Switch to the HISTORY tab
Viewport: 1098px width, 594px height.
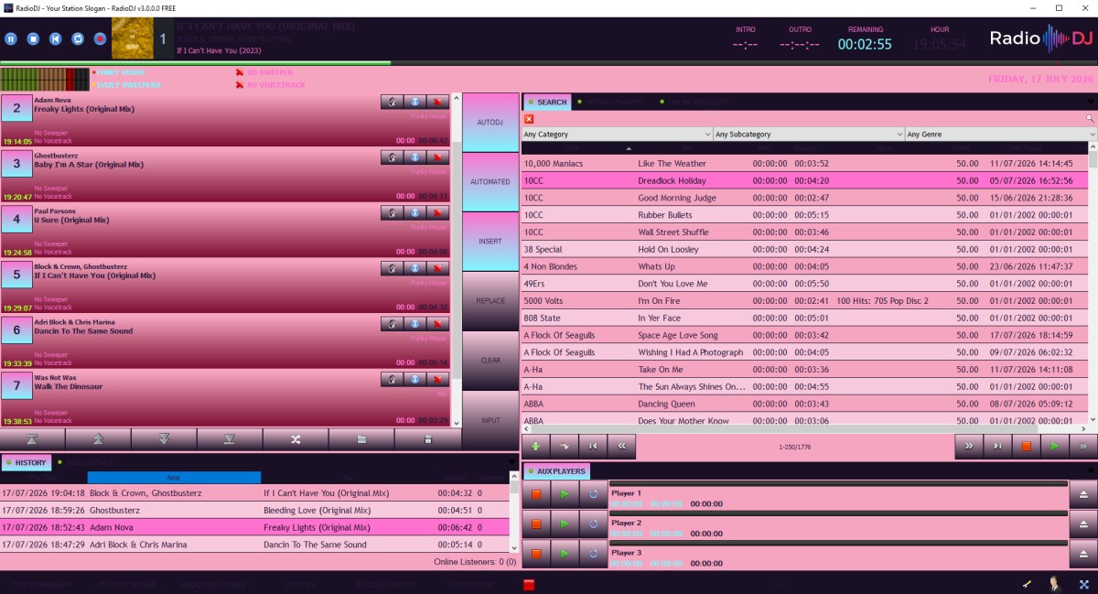coord(26,462)
